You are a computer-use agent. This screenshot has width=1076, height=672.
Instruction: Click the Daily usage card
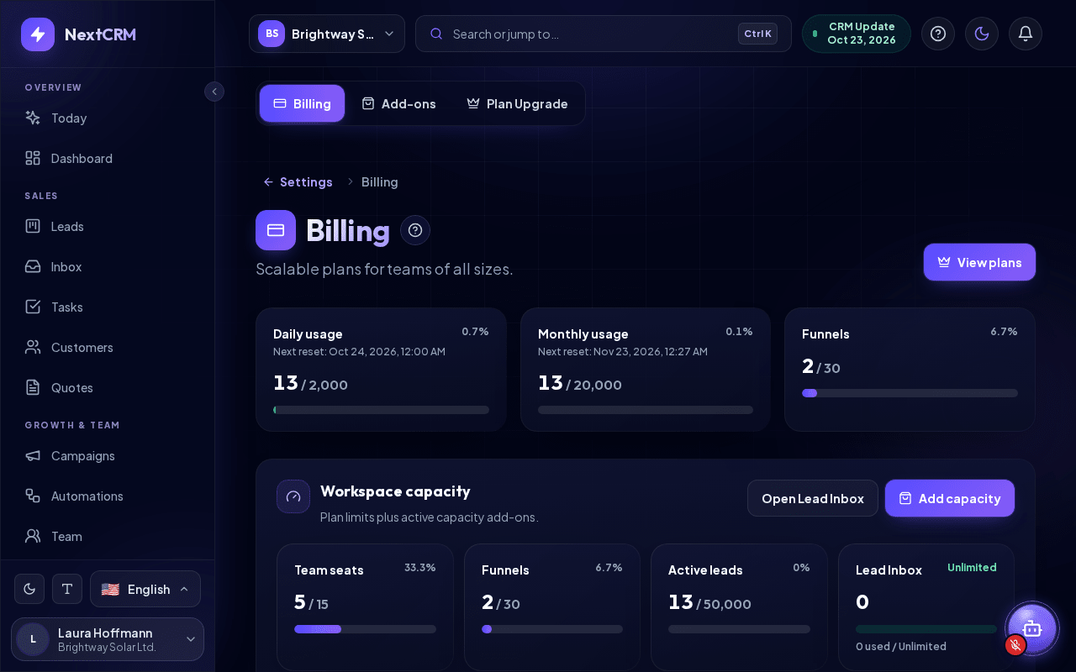(381, 370)
